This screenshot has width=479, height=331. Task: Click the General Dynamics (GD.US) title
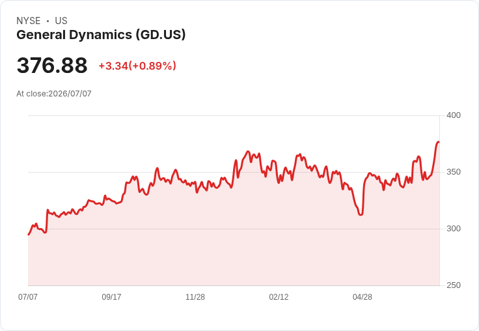coord(101,35)
